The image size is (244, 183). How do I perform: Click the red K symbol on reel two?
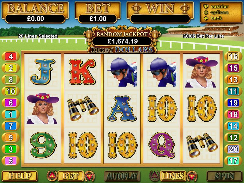click(x=82, y=72)
